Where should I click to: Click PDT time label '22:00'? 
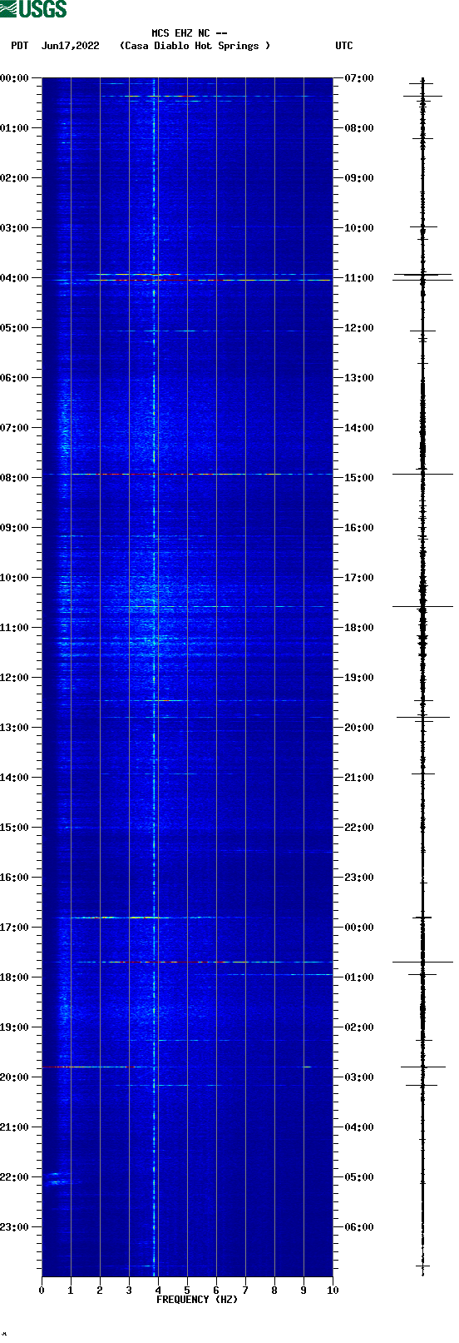pos(15,1177)
